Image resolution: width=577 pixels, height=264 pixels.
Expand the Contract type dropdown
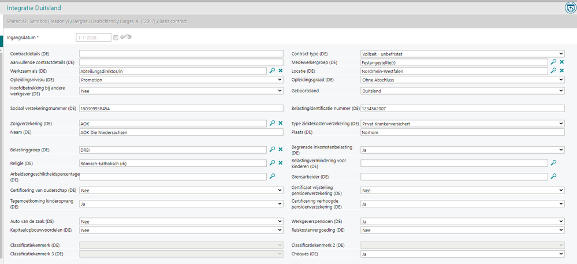click(462, 54)
